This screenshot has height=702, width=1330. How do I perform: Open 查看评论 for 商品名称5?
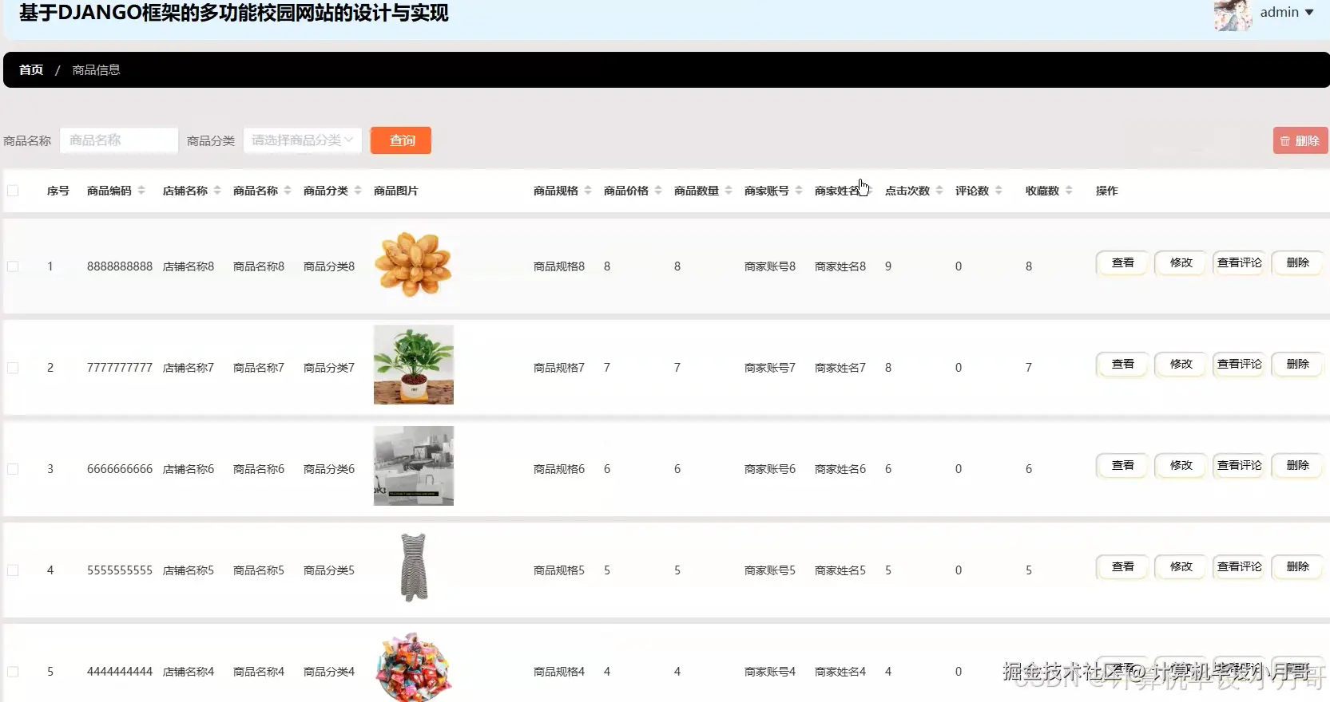tap(1240, 566)
